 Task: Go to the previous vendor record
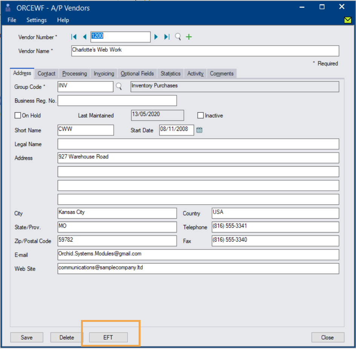(x=84, y=37)
